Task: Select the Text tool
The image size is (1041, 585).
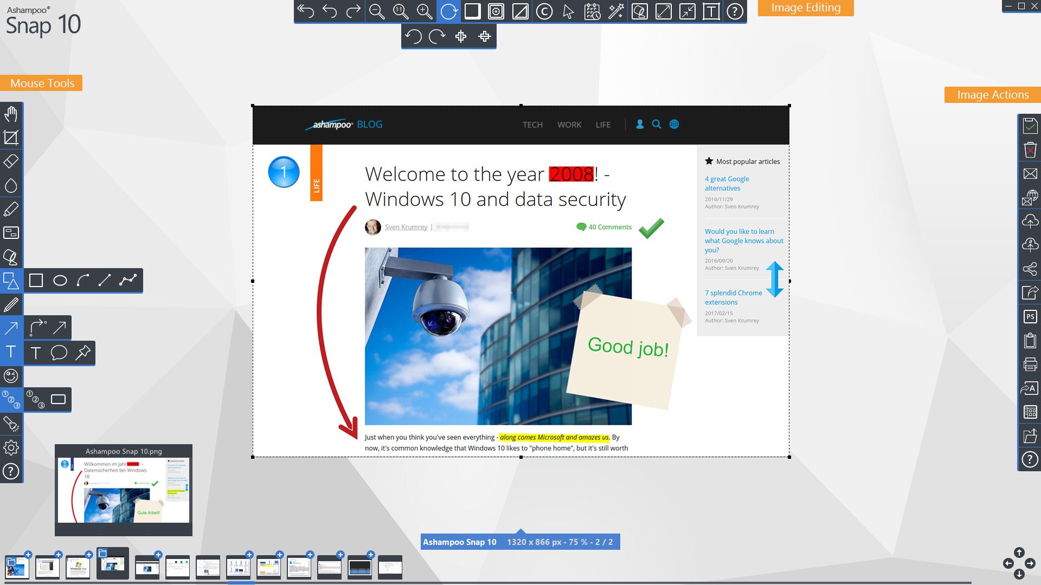Action: (10, 352)
